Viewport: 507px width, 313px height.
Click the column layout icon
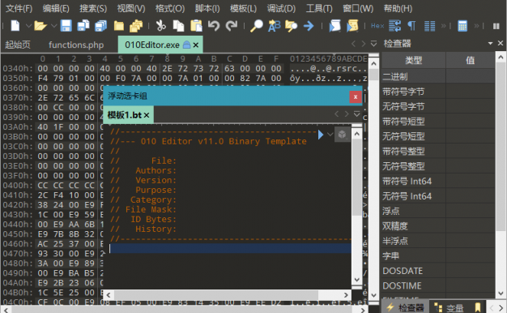coord(429,26)
